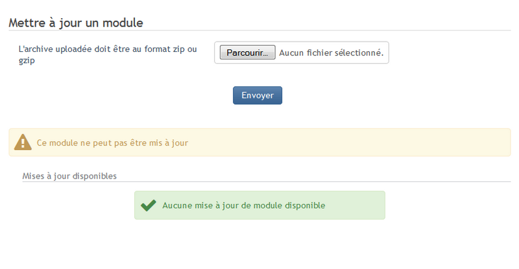
Task: Select the "Mettre à jour un module" heading
Action: [x=75, y=22]
